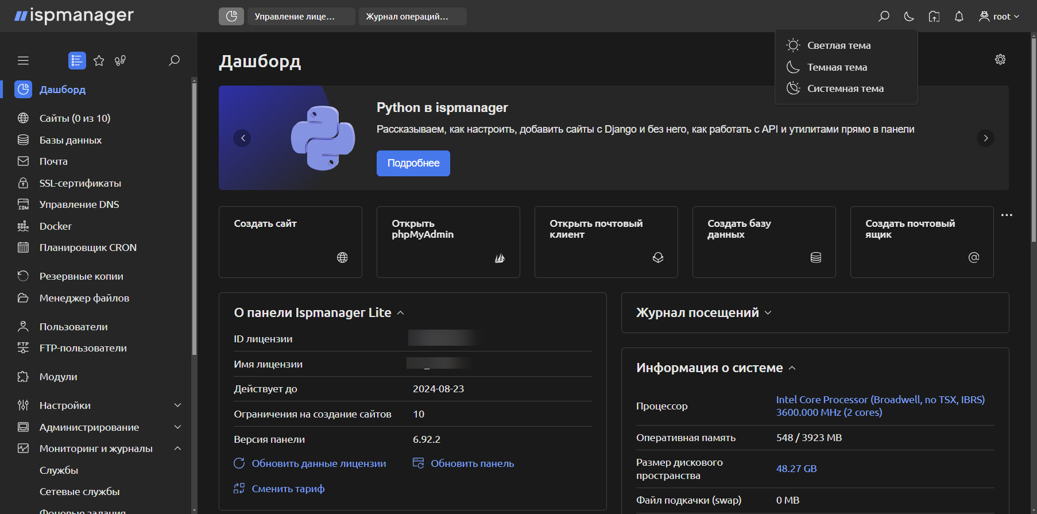Click Создать базу данных card

point(764,242)
